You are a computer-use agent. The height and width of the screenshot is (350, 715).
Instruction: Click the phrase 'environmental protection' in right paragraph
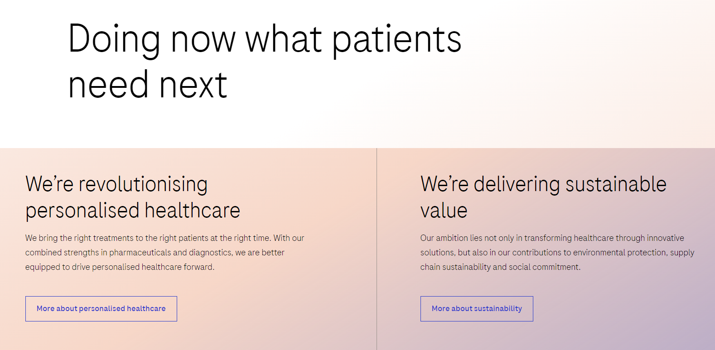619,253
